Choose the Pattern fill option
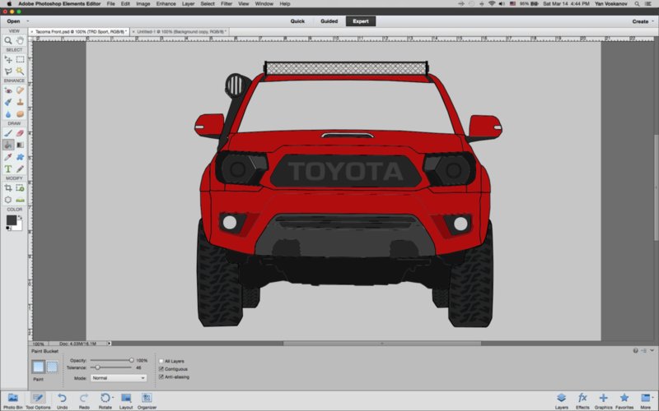659x411 pixels. click(52, 367)
